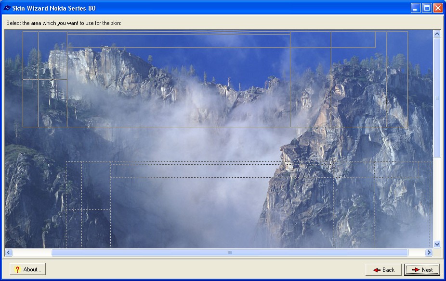
Task: Minimize the Skin Wizard window
Action: (416, 8)
